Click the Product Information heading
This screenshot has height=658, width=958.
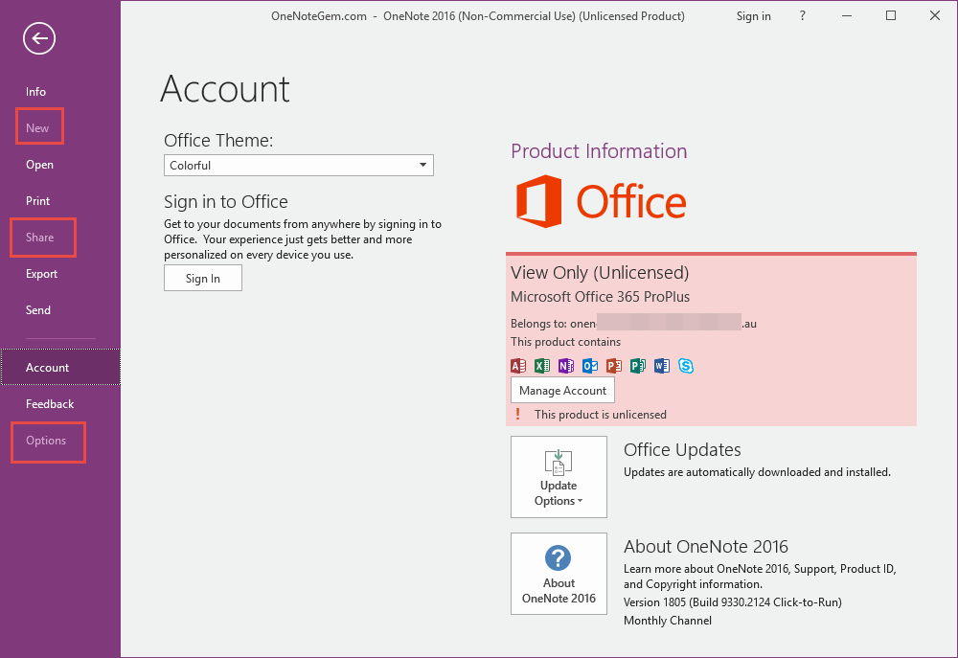(599, 151)
